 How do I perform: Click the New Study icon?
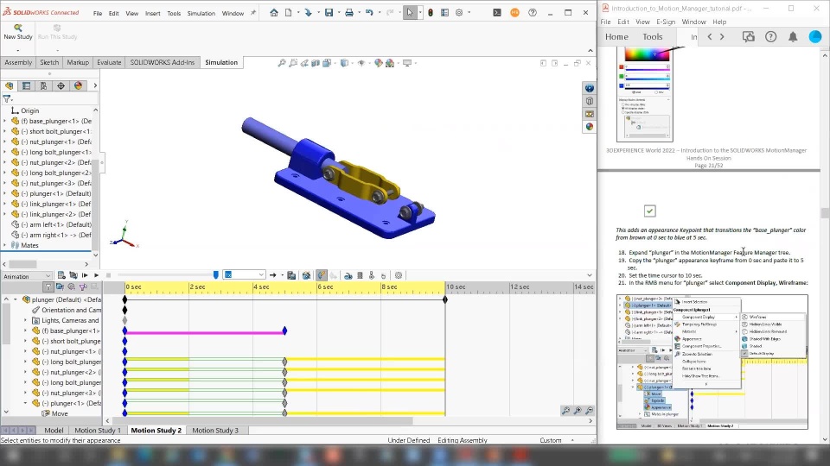[x=17, y=28]
